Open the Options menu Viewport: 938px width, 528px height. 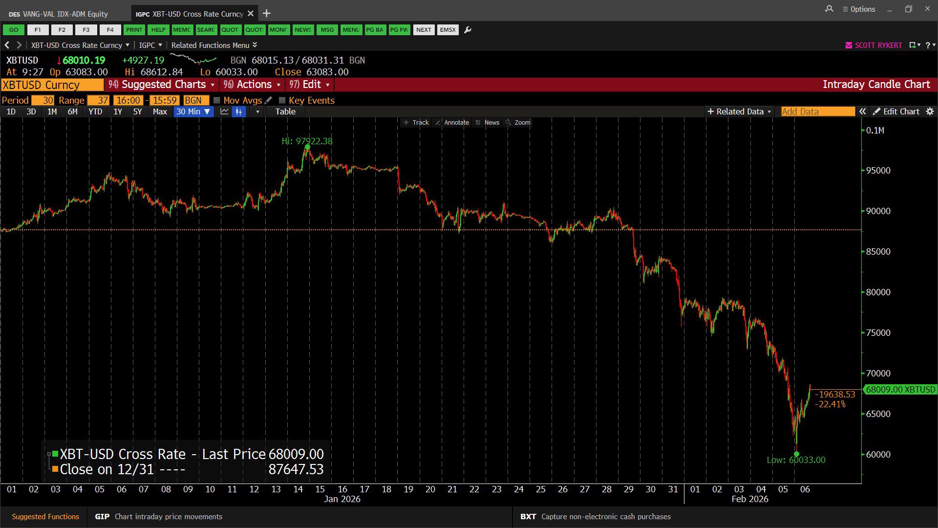tap(859, 9)
